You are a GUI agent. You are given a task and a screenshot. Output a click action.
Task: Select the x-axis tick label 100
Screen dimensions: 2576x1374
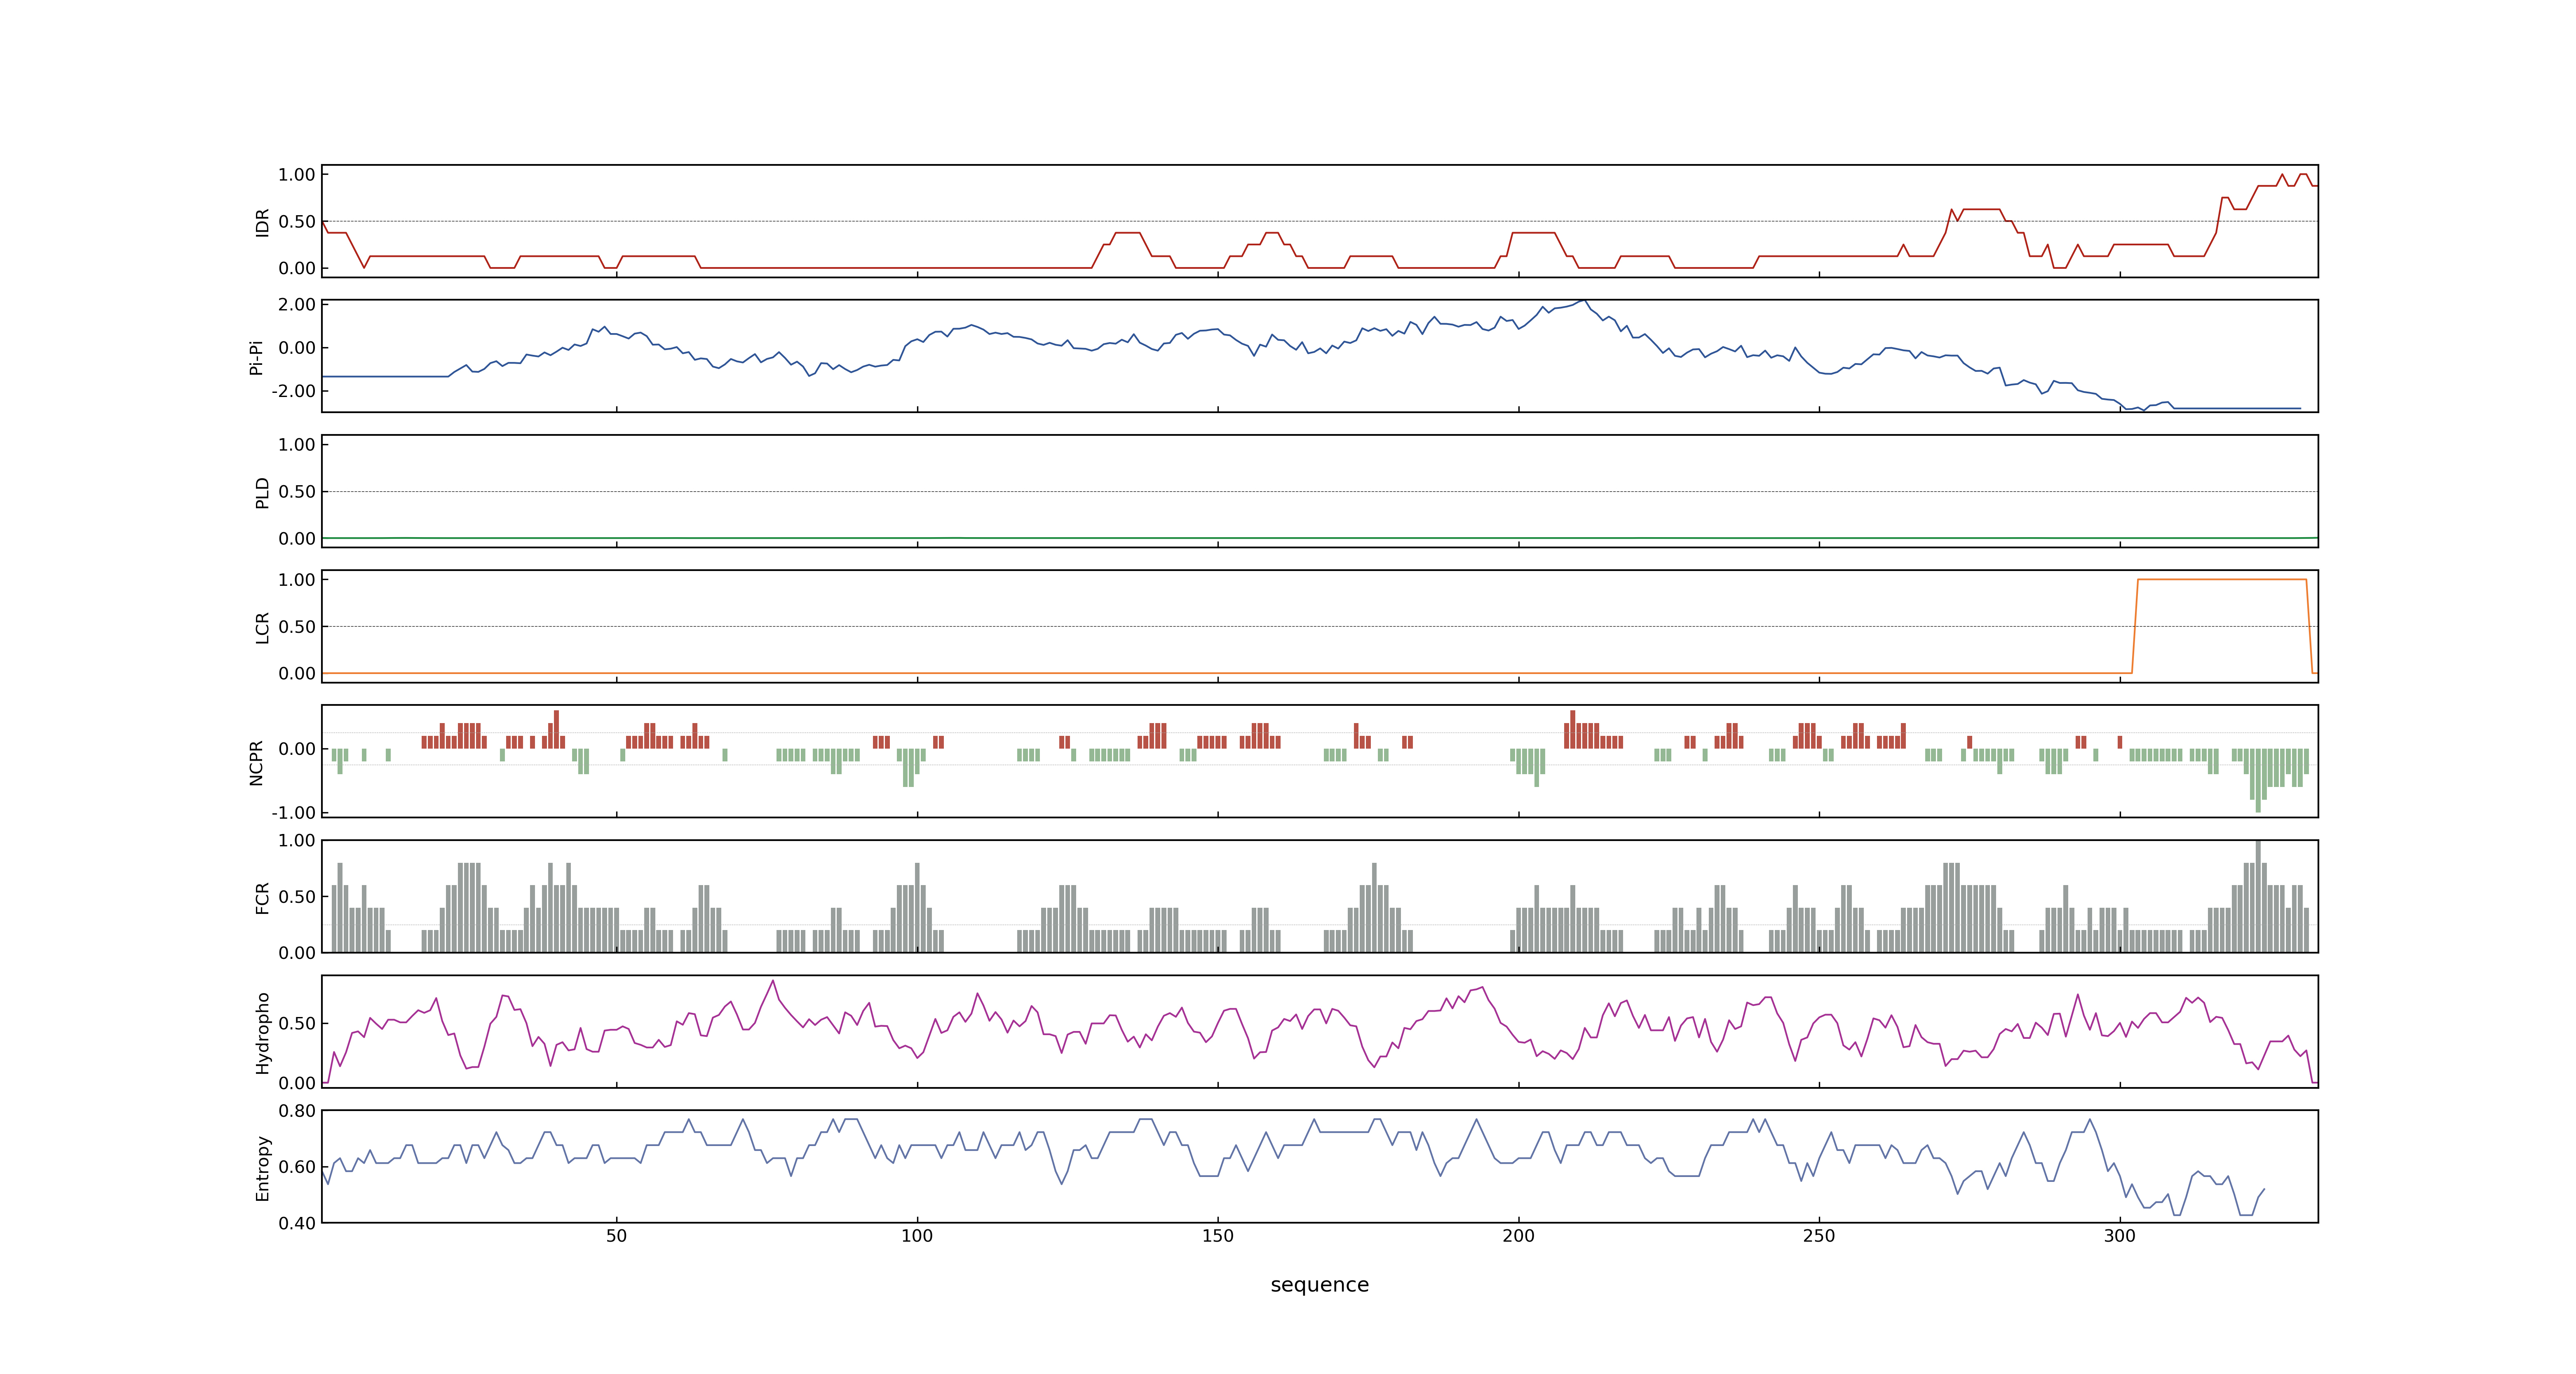[917, 1236]
